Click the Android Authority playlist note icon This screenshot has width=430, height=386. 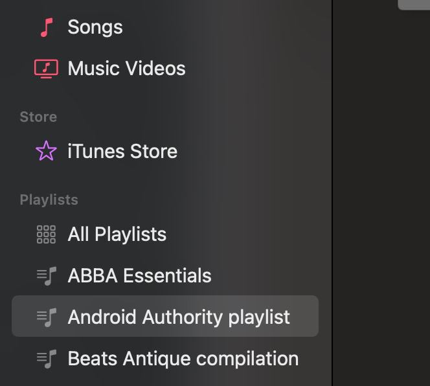click(46, 317)
